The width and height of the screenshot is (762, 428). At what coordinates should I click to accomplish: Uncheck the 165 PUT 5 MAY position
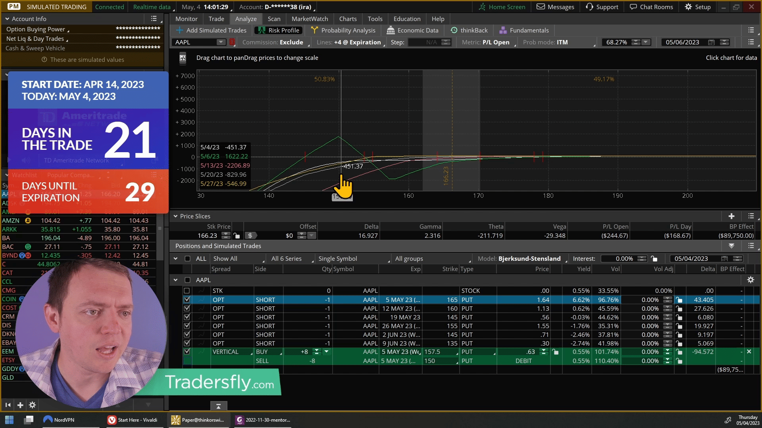tap(187, 300)
